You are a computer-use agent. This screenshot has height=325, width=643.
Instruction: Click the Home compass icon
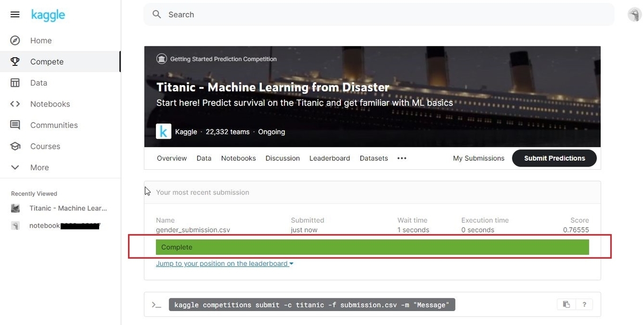[15, 41]
